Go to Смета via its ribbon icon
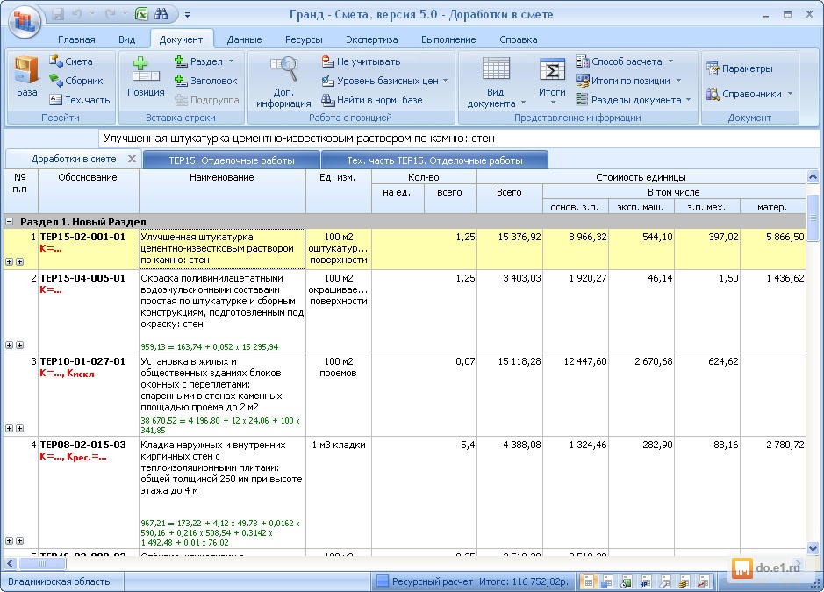 71,61
